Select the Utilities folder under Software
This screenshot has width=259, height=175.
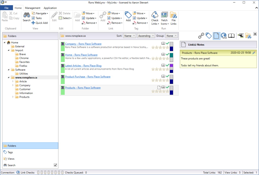pos(24,74)
